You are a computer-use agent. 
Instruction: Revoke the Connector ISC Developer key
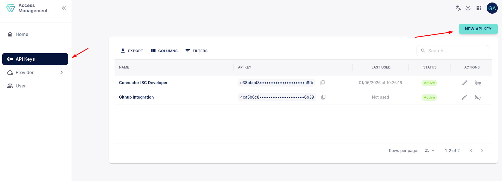coord(478,83)
